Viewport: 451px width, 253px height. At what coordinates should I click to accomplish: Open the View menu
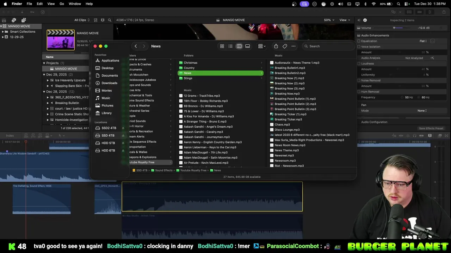click(51, 4)
